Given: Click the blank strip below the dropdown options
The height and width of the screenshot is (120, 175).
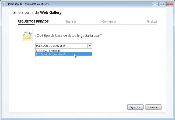Looking at the screenshot, I should pos(64,56).
